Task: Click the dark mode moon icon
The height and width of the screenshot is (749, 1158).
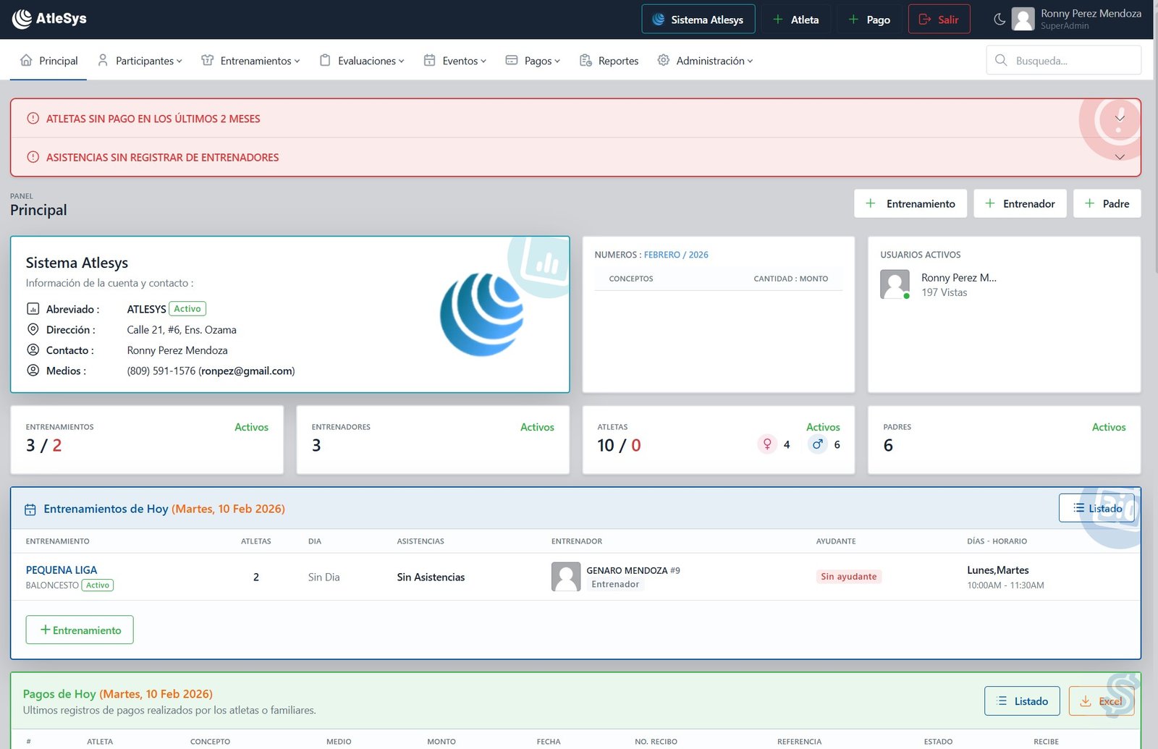Action: [1000, 19]
